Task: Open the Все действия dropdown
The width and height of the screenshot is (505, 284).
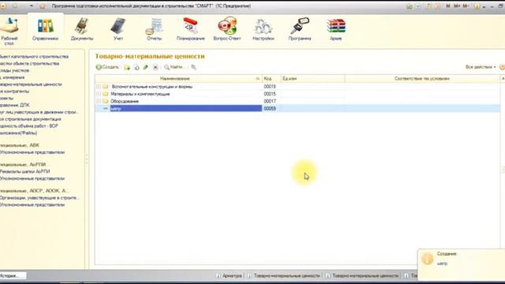Action: pos(481,67)
